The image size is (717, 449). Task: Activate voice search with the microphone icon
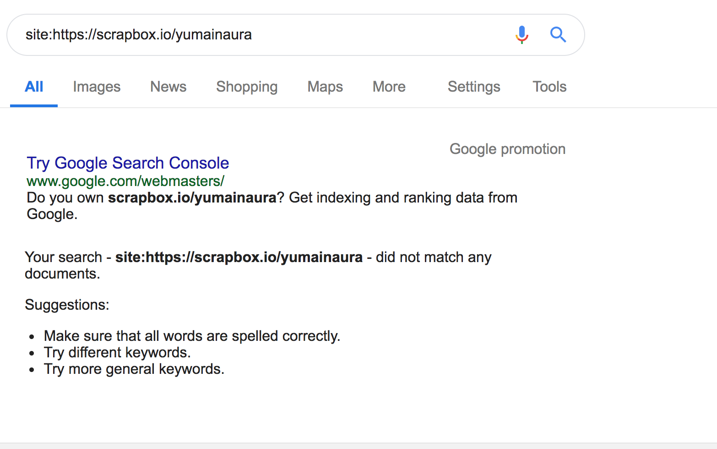pyautogui.click(x=521, y=34)
